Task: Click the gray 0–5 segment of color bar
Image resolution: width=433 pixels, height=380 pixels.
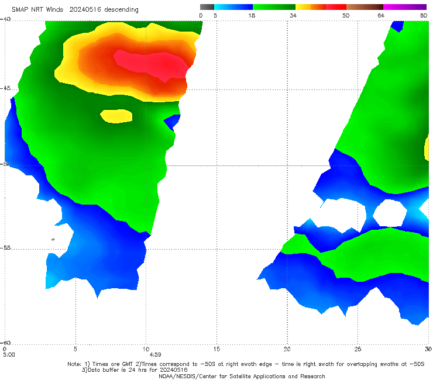Action: pos(207,7)
